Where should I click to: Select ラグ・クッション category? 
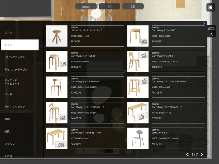(x=15, y=106)
